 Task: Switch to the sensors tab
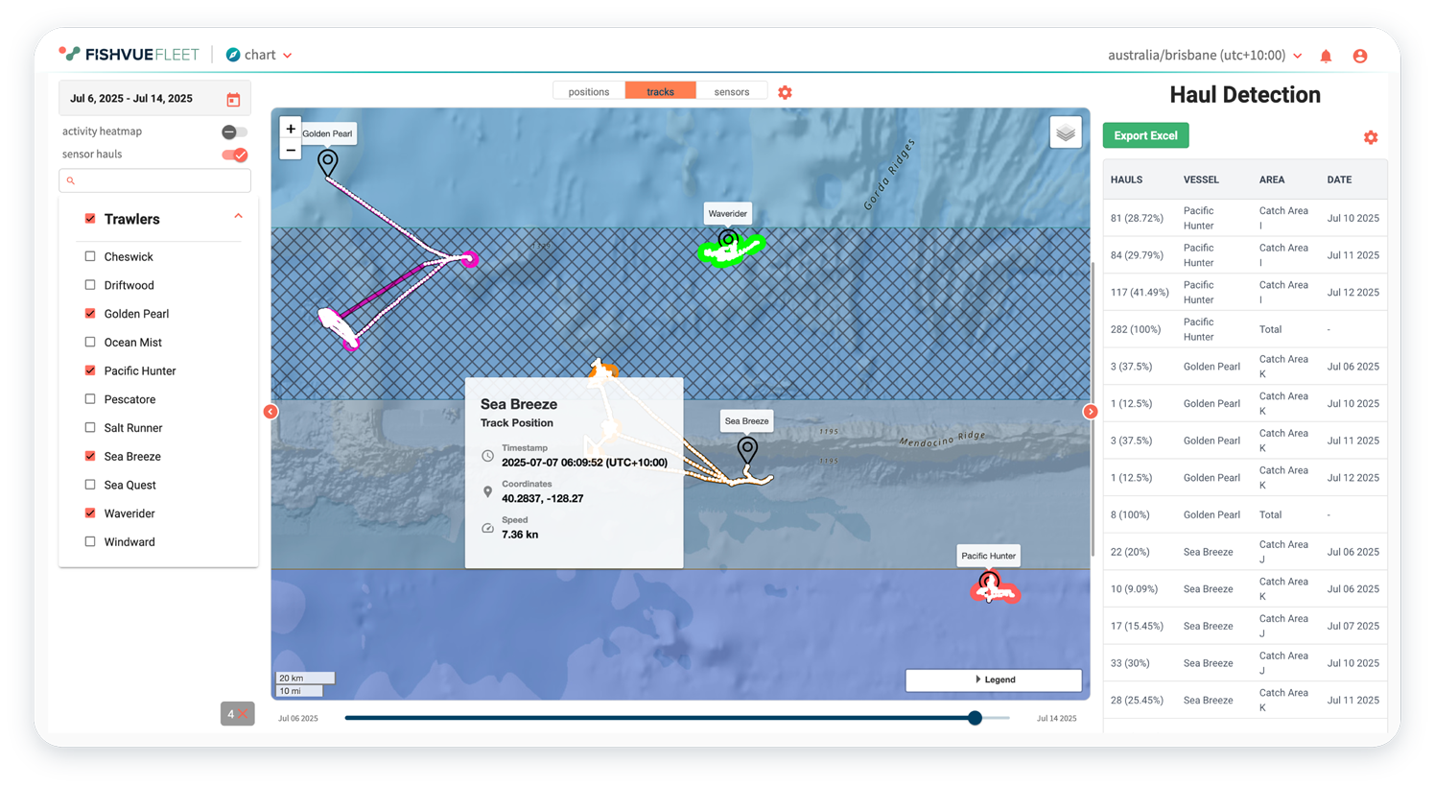(x=731, y=92)
